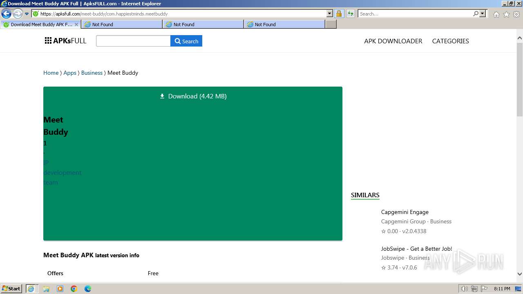Open the Favorites star icon

[506, 14]
